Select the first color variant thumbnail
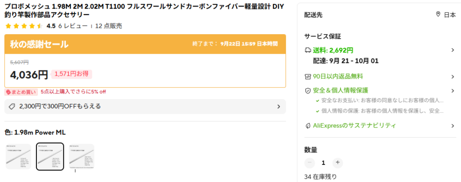The width and height of the screenshot is (461, 182). [18, 156]
